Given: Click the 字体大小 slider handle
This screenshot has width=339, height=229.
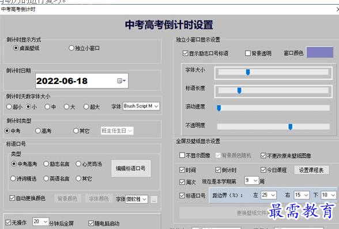Looking at the screenshot, I should coord(248,72).
